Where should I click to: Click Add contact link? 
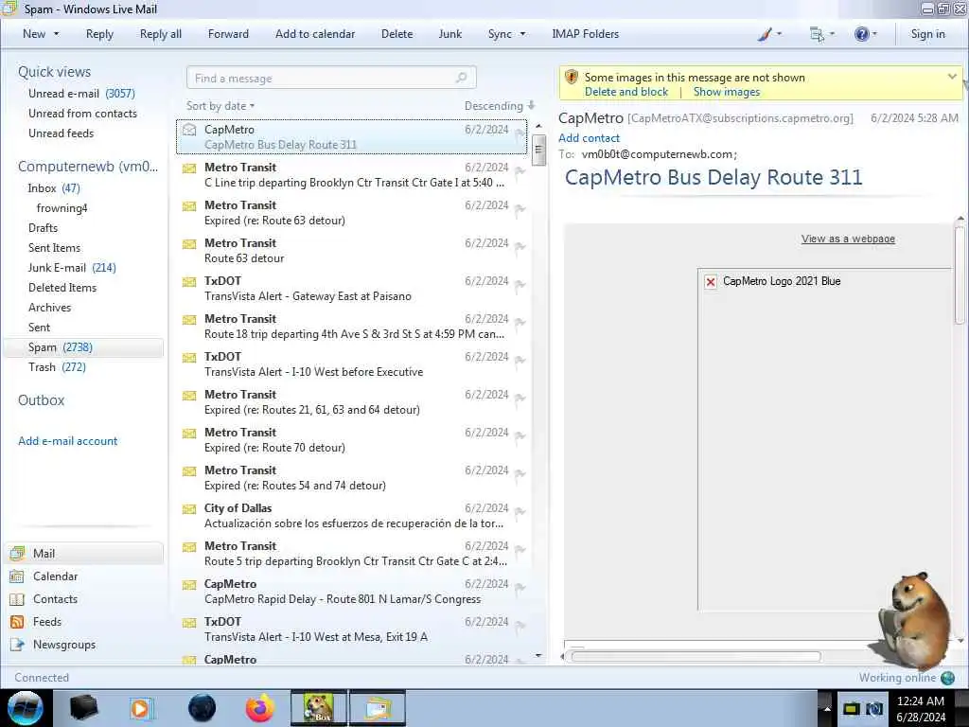click(x=589, y=138)
